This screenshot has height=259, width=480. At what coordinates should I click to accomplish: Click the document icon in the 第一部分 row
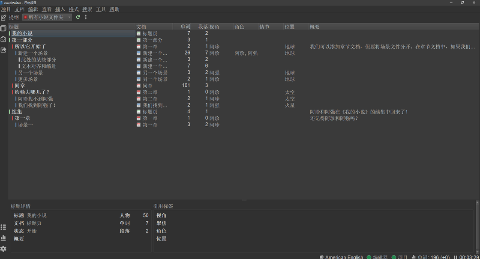pos(139,40)
